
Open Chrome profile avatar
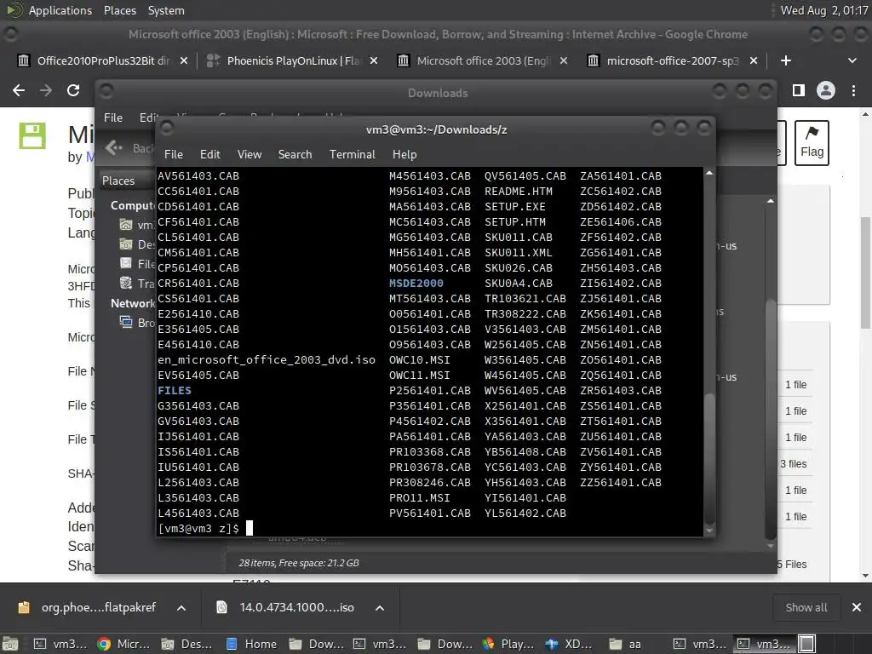tap(826, 90)
